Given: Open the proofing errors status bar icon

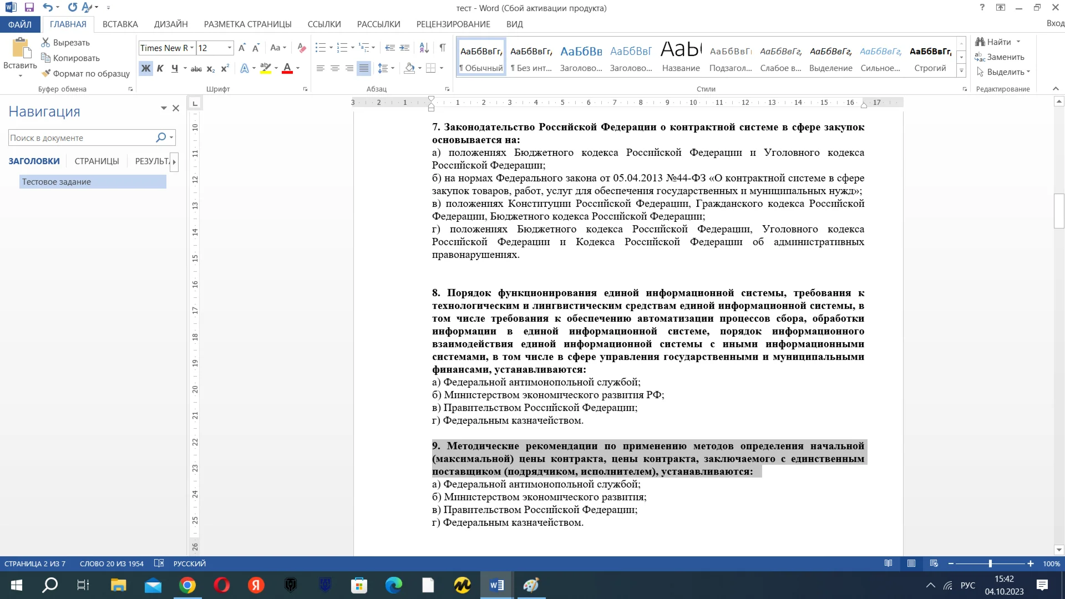Looking at the screenshot, I should tap(159, 564).
